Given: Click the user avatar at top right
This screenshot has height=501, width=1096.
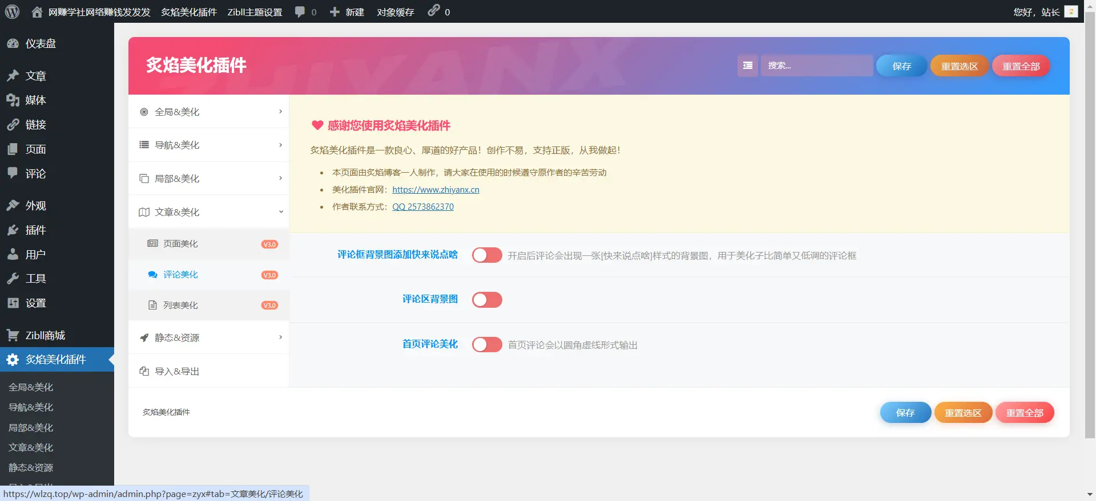Looking at the screenshot, I should click(1071, 11).
